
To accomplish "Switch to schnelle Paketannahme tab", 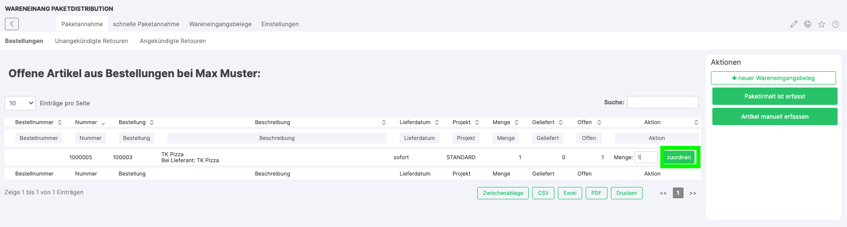I will pyautogui.click(x=146, y=24).
